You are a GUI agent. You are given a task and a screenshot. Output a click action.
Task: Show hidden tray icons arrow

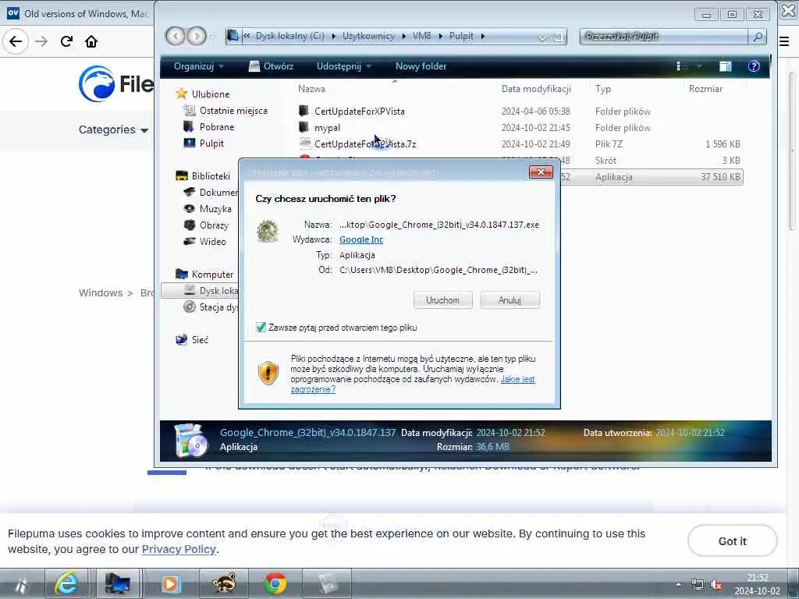click(x=678, y=585)
